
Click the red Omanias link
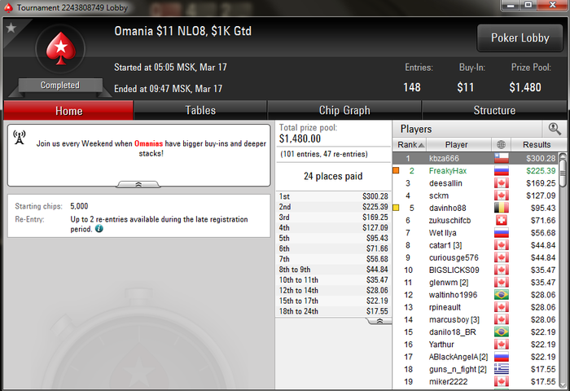coord(149,143)
